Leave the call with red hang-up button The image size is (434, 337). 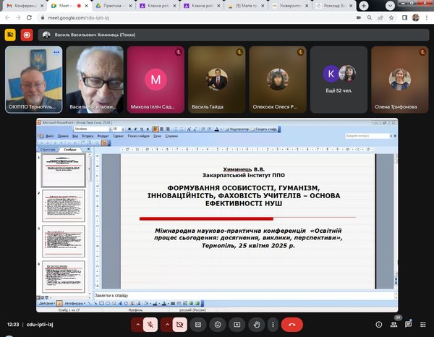[x=292, y=325]
